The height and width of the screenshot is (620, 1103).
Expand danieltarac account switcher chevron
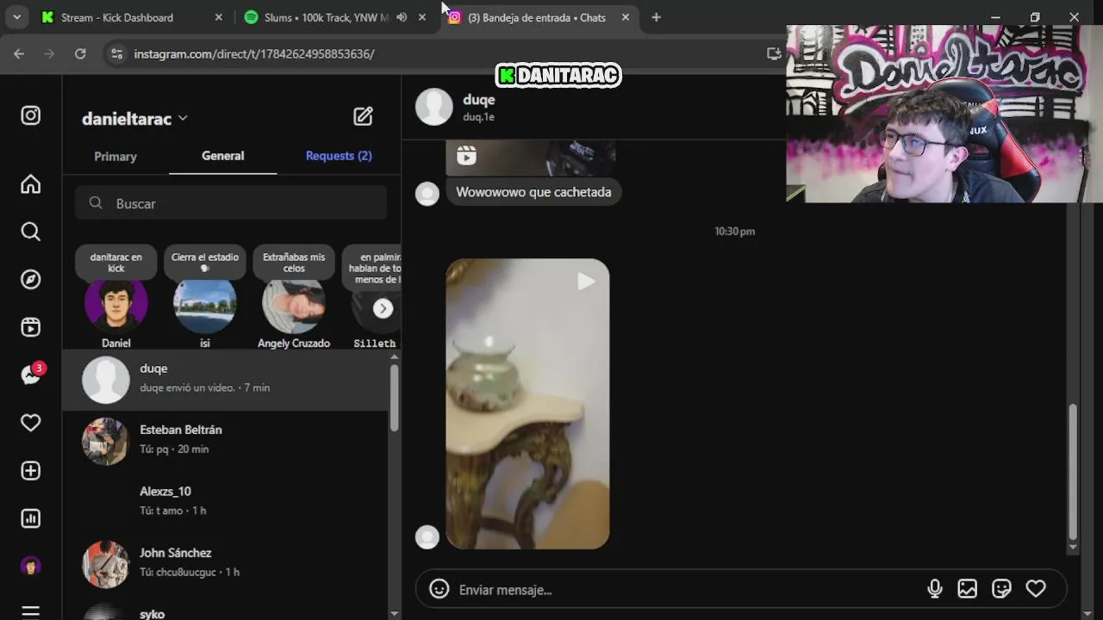183,119
